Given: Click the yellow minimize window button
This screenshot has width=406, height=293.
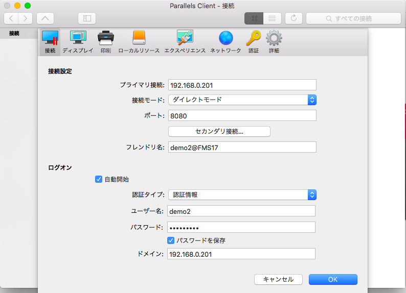Looking at the screenshot, I should point(17,6).
